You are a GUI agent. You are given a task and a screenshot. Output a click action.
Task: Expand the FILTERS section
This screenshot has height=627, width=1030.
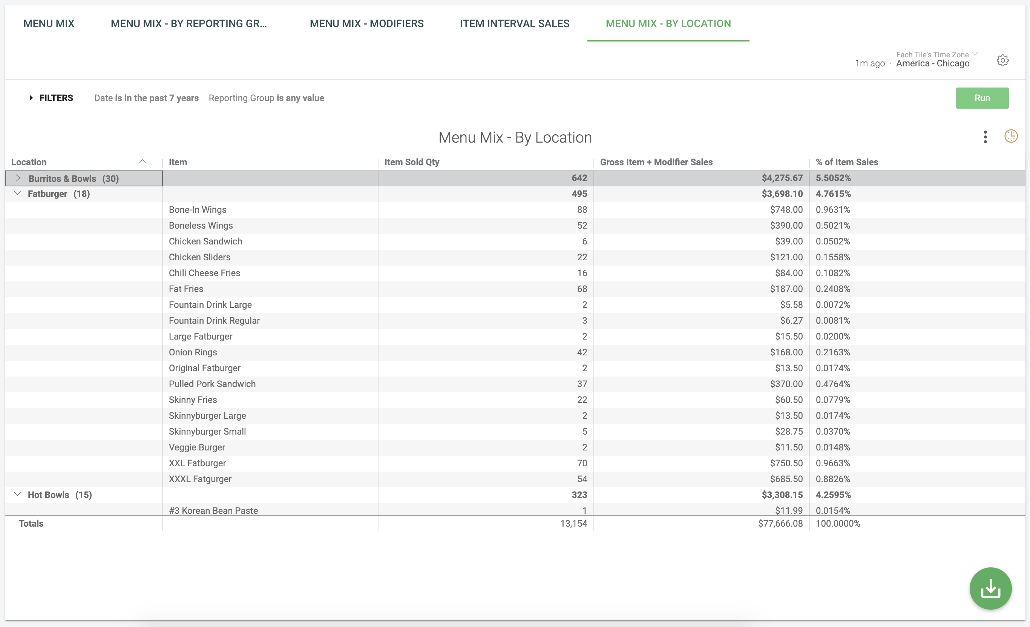51,98
